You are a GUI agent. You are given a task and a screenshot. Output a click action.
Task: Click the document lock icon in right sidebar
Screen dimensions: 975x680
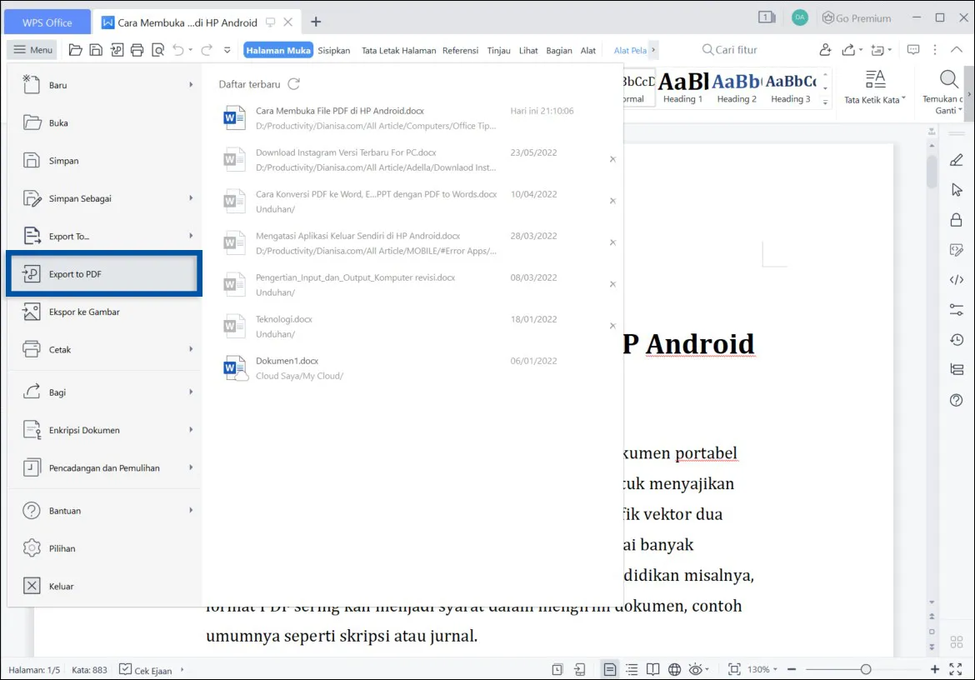point(956,220)
